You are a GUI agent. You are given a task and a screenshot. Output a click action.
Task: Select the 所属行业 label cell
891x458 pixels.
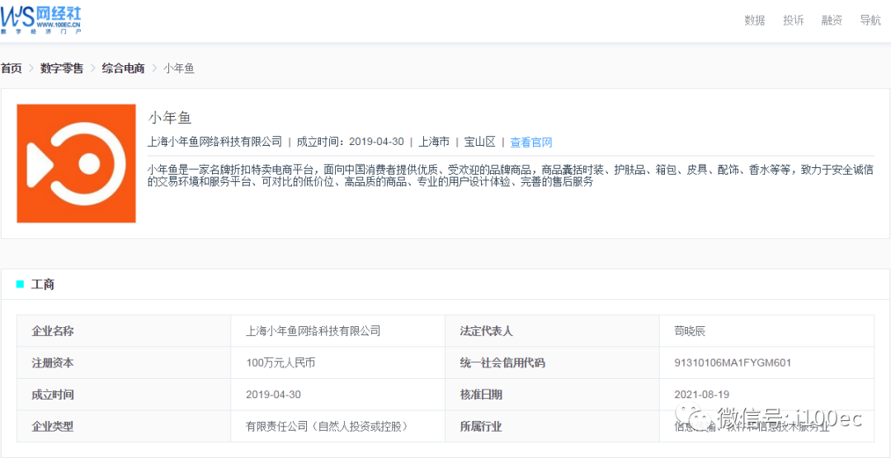[x=552, y=426]
